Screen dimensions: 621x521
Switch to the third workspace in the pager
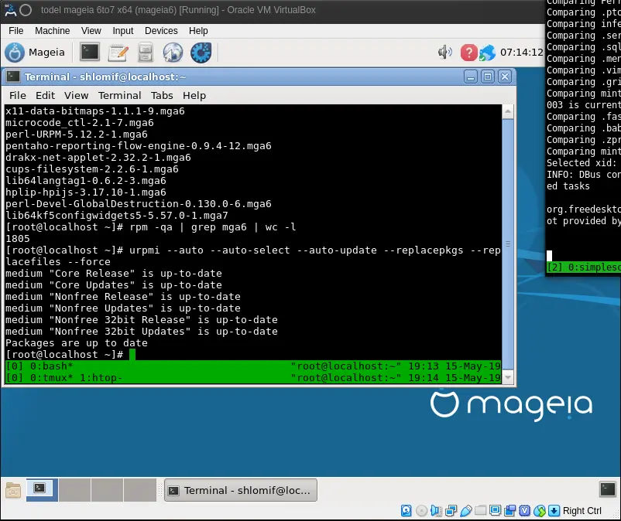click(x=108, y=490)
